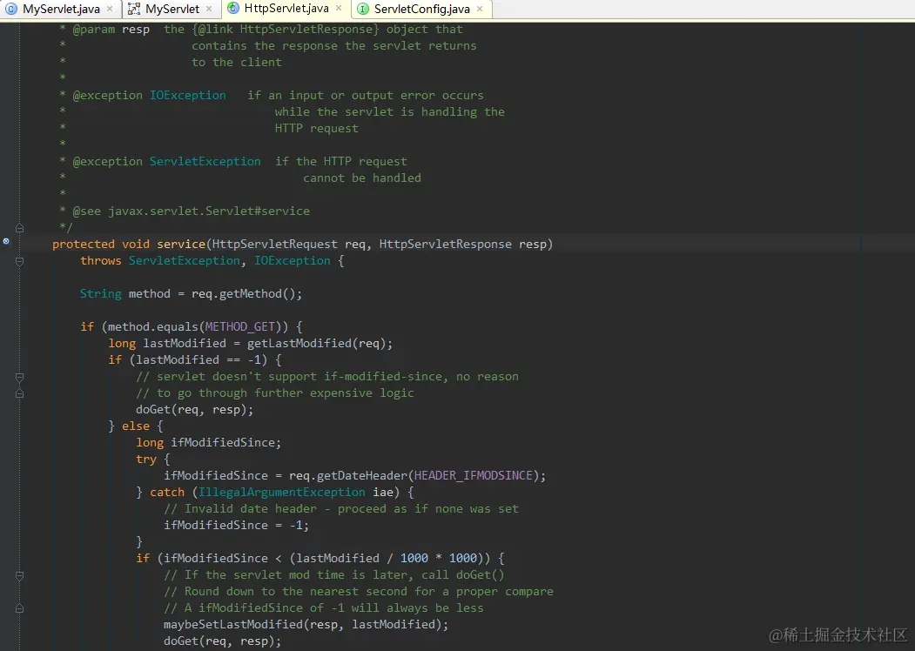915x651 pixels.
Task: Click the protected keyword
Action: (84, 244)
